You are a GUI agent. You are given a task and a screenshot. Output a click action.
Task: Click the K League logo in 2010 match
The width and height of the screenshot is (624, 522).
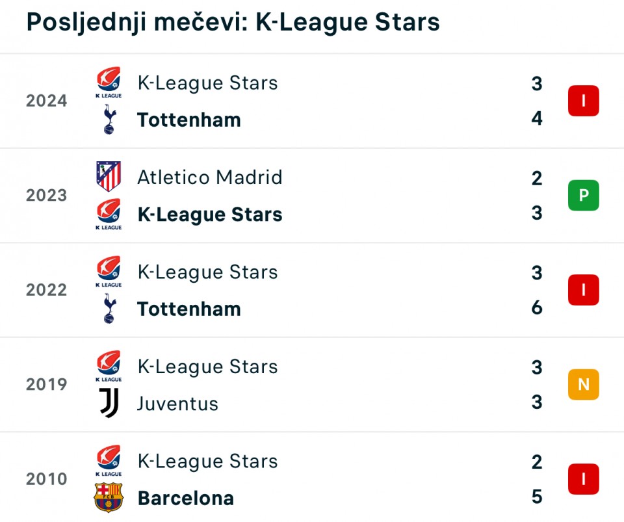[109, 461]
